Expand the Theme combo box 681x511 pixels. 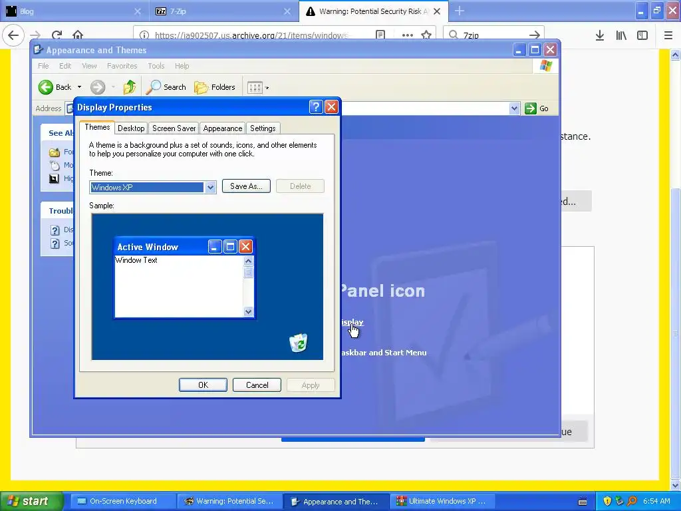point(210,187)
